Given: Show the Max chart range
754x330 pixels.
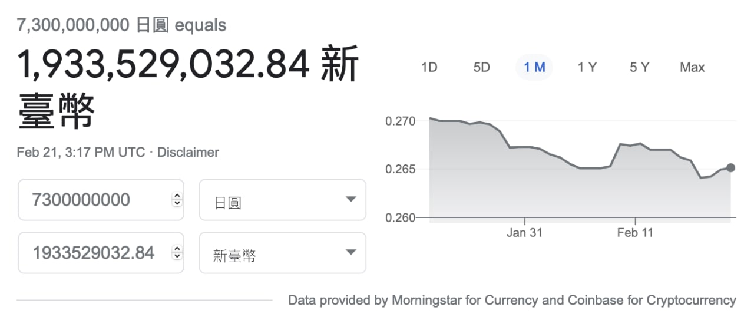Looking at the screenshot, I should [x=692, y=67].
